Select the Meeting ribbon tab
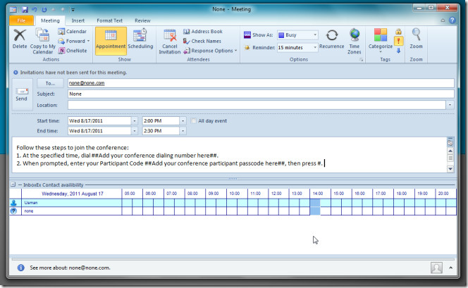The image size is (468, 288). tap(50, 20)
